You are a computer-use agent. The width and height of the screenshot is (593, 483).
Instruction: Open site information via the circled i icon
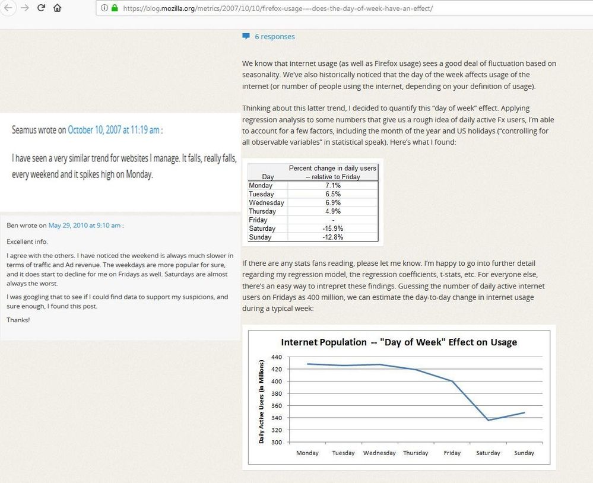(103, 8)
